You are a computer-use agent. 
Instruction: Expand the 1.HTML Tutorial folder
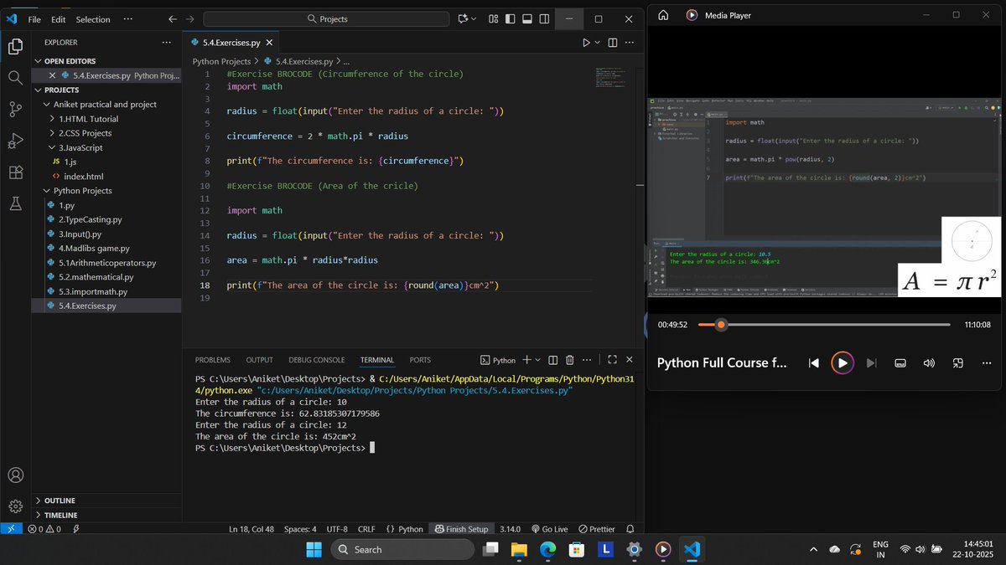52,119
